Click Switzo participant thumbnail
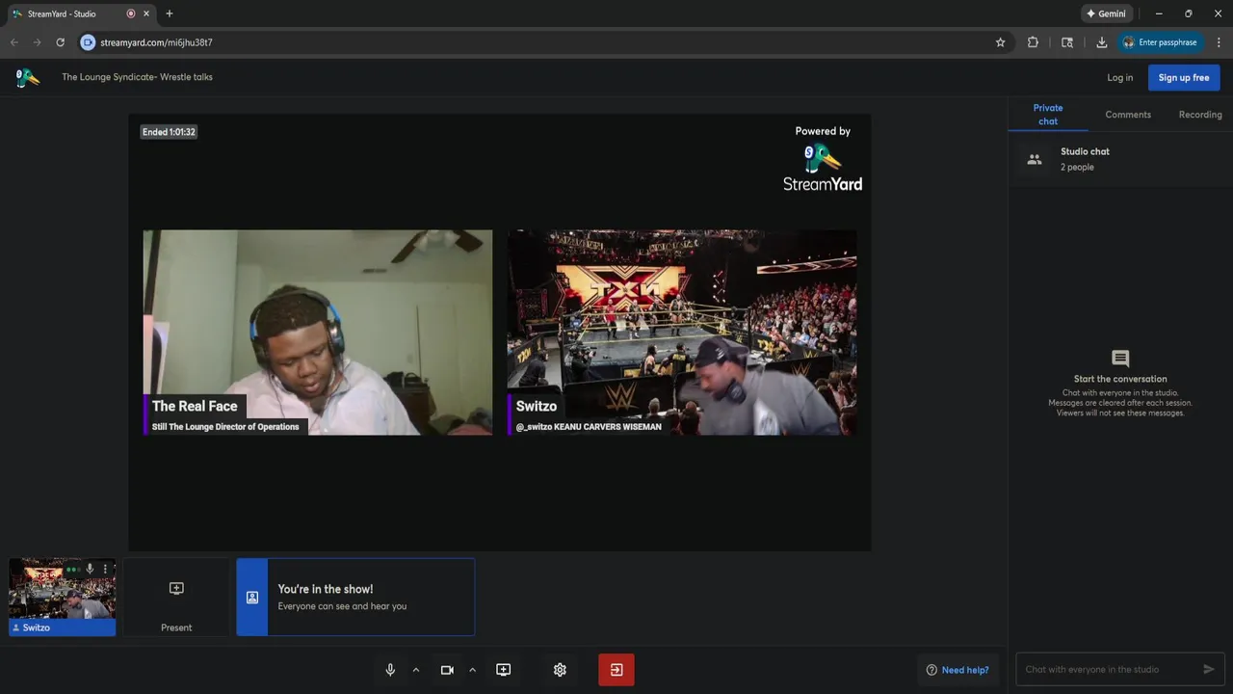This screenshot has height=694, width=1233. click(62, 598)
